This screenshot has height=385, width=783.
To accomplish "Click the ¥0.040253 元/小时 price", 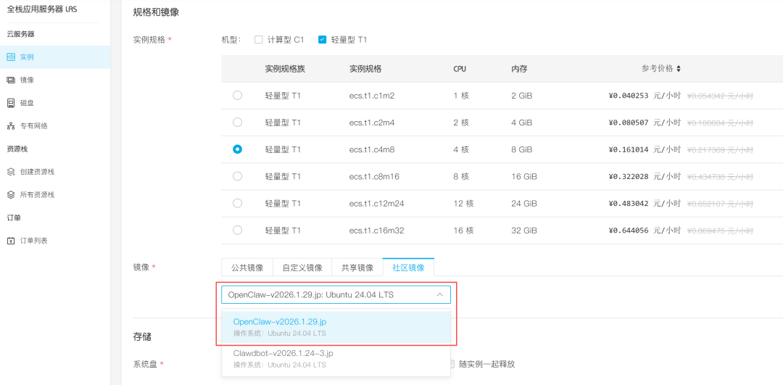I will click(645, 96).
